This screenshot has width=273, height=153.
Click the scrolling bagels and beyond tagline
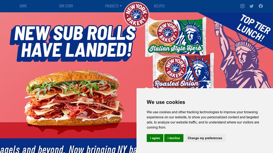tap(68, 149)
